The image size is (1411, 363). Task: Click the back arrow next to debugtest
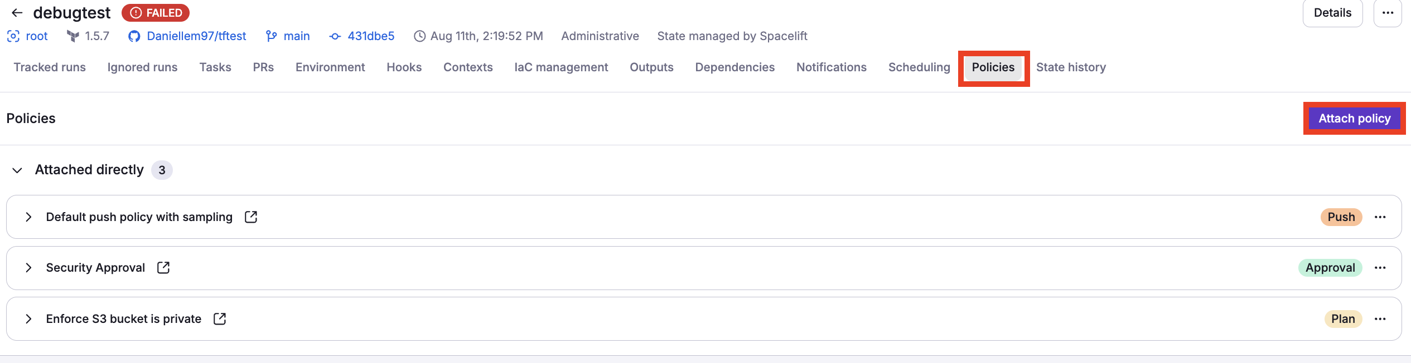(x=17, y=12)
